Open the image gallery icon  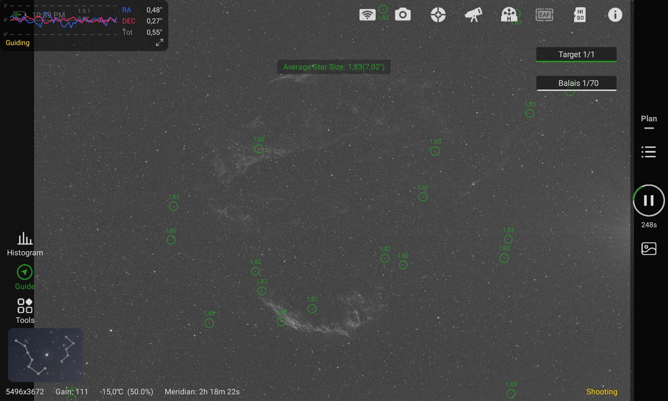(x=649, y=249)
